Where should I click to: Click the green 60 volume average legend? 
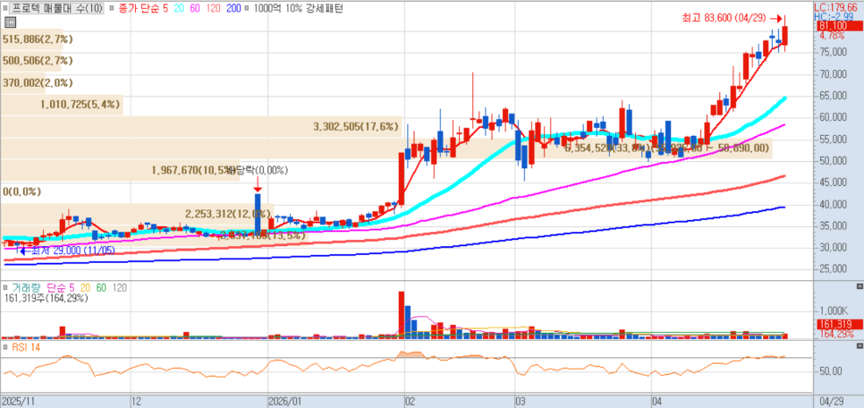[x=102, y=288]
